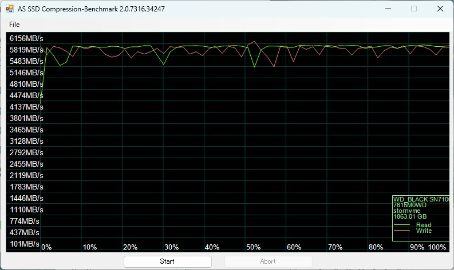Click the disabled Abort button
This screenshot has width=454, height=270.
click(x=268, y=261)
